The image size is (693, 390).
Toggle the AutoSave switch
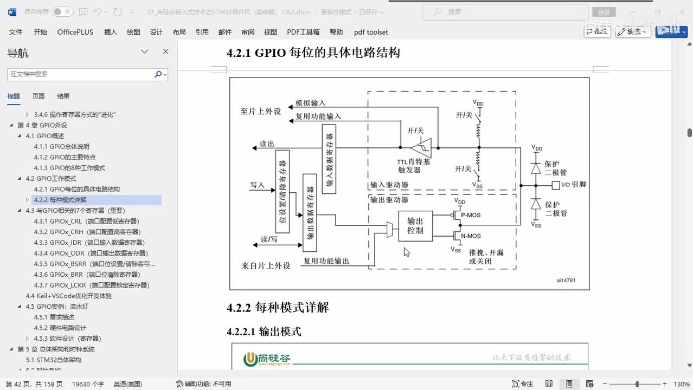[x=63, y=11]
